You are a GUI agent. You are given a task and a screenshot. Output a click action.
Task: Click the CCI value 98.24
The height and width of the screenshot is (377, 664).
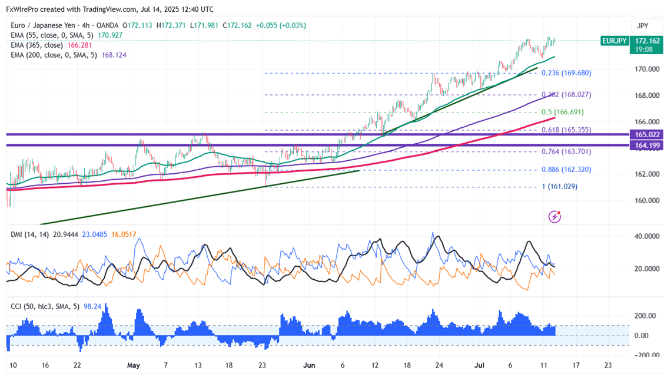tap(92, 306)
